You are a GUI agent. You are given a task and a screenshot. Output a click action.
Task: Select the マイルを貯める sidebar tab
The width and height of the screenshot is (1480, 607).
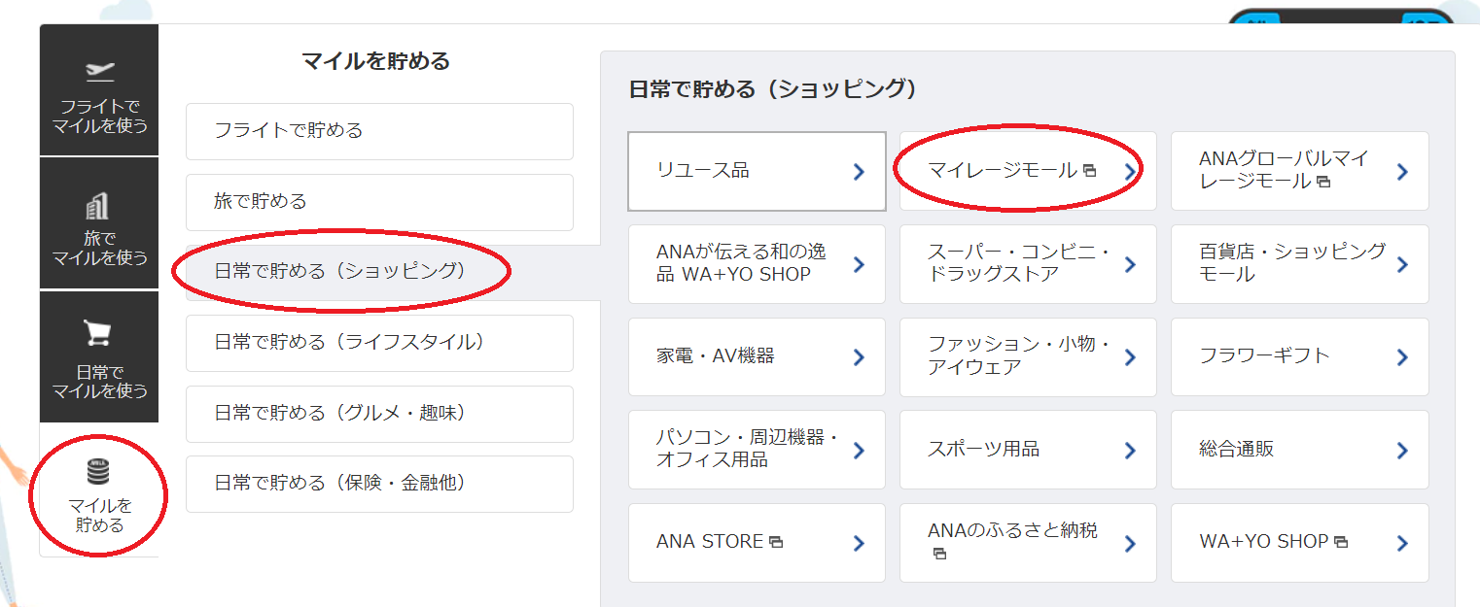tap(99, 490)
